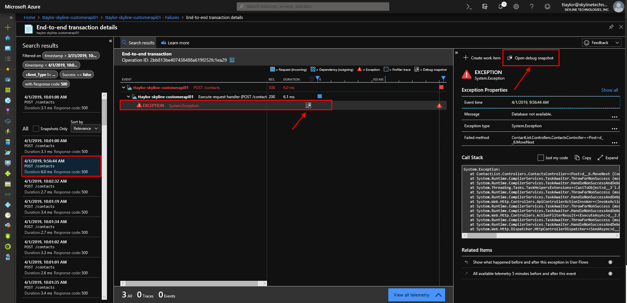Select the 4/1/2019, 9:56:44 AM result
Screen dimensions: 627x303
tap(61, 166)
